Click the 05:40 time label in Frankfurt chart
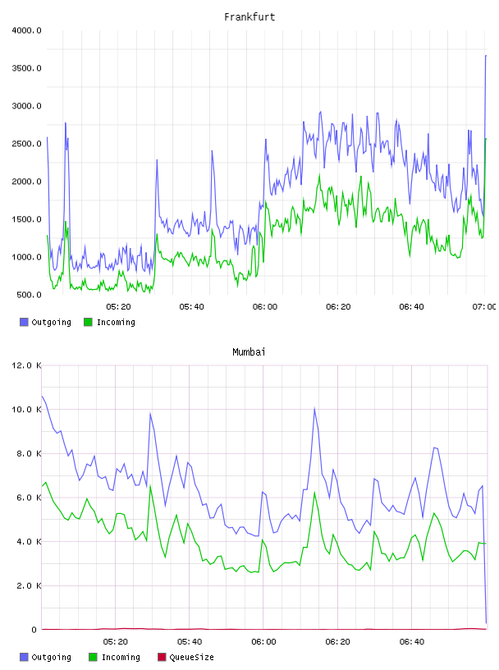The image size is (499, 670). click(191, 307)
